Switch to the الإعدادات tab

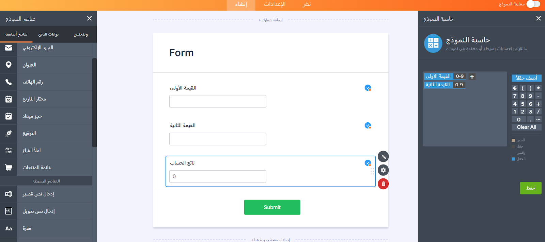pyautogui.click(x=275, y=4)
